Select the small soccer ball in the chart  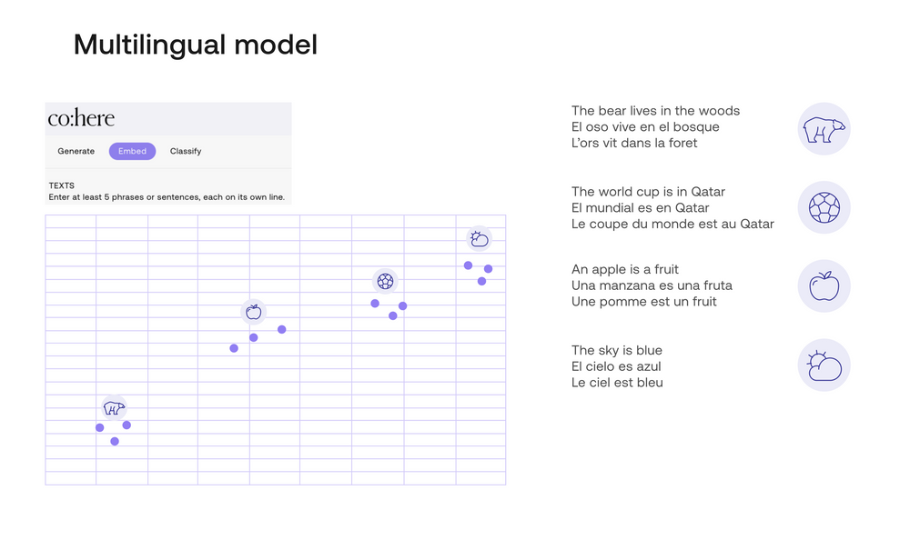[x=385, y=281]
